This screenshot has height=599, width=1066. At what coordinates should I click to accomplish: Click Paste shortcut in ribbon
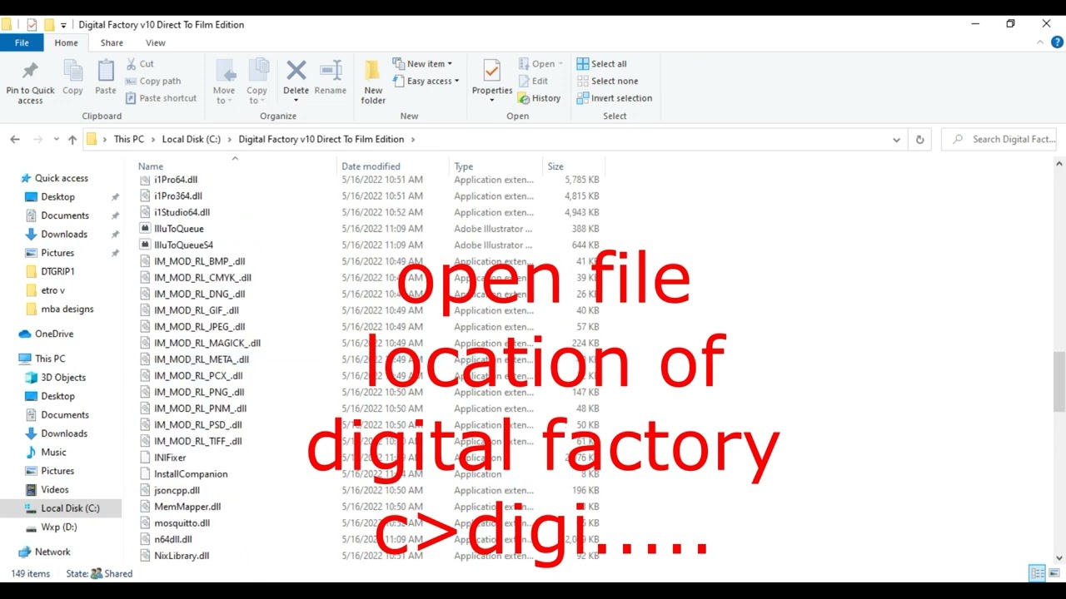coord(162,98)
